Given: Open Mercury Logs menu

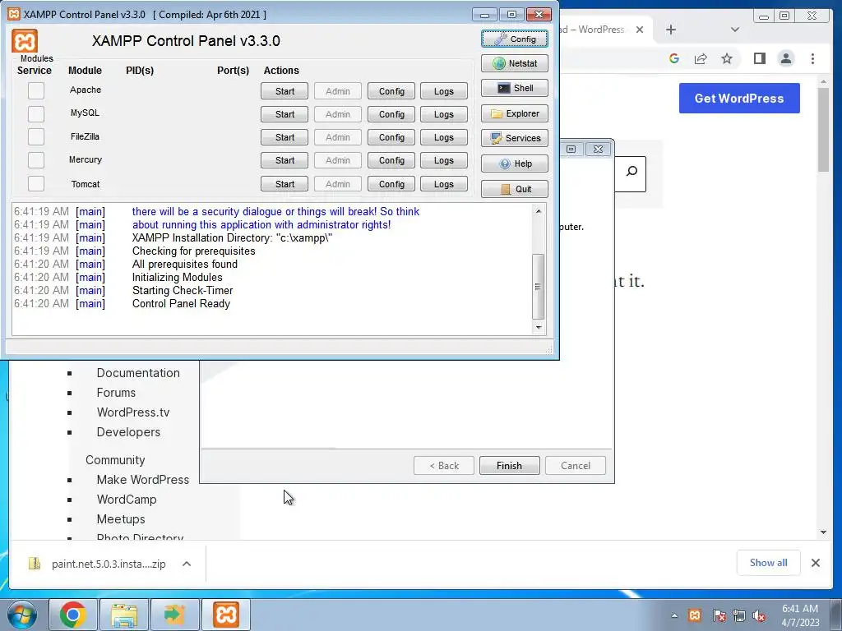Looking at the screenshot, I should pyautogui.click(x=443, y=160).
